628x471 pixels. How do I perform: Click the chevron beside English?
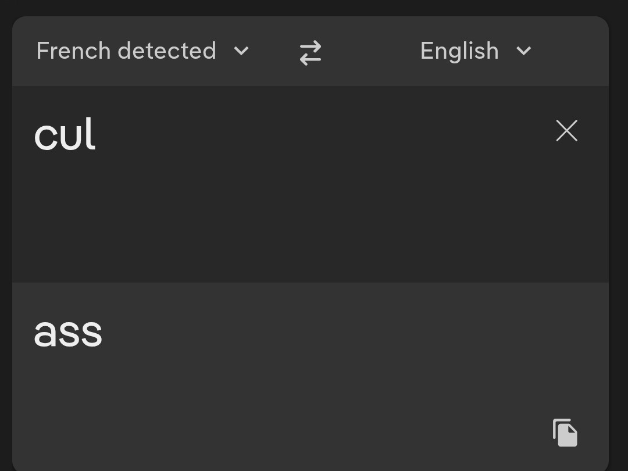[x=523, y=51]
